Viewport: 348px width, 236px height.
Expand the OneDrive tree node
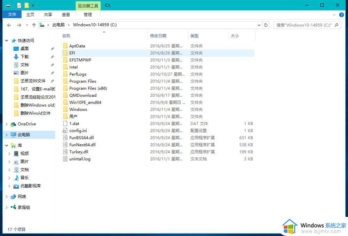(x=7, y=124)
